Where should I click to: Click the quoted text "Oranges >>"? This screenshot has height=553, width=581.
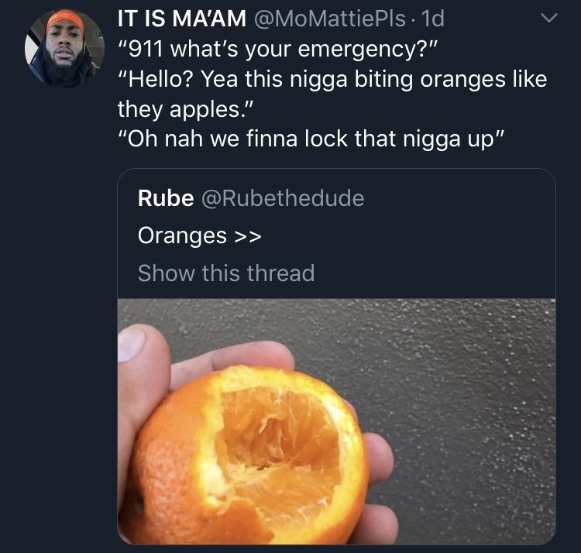[200, 235]
